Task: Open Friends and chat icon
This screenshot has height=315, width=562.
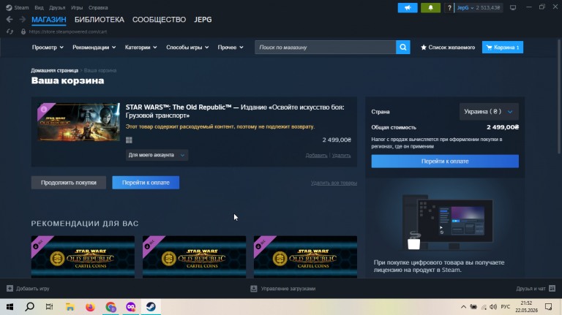Action: [552, 288]
